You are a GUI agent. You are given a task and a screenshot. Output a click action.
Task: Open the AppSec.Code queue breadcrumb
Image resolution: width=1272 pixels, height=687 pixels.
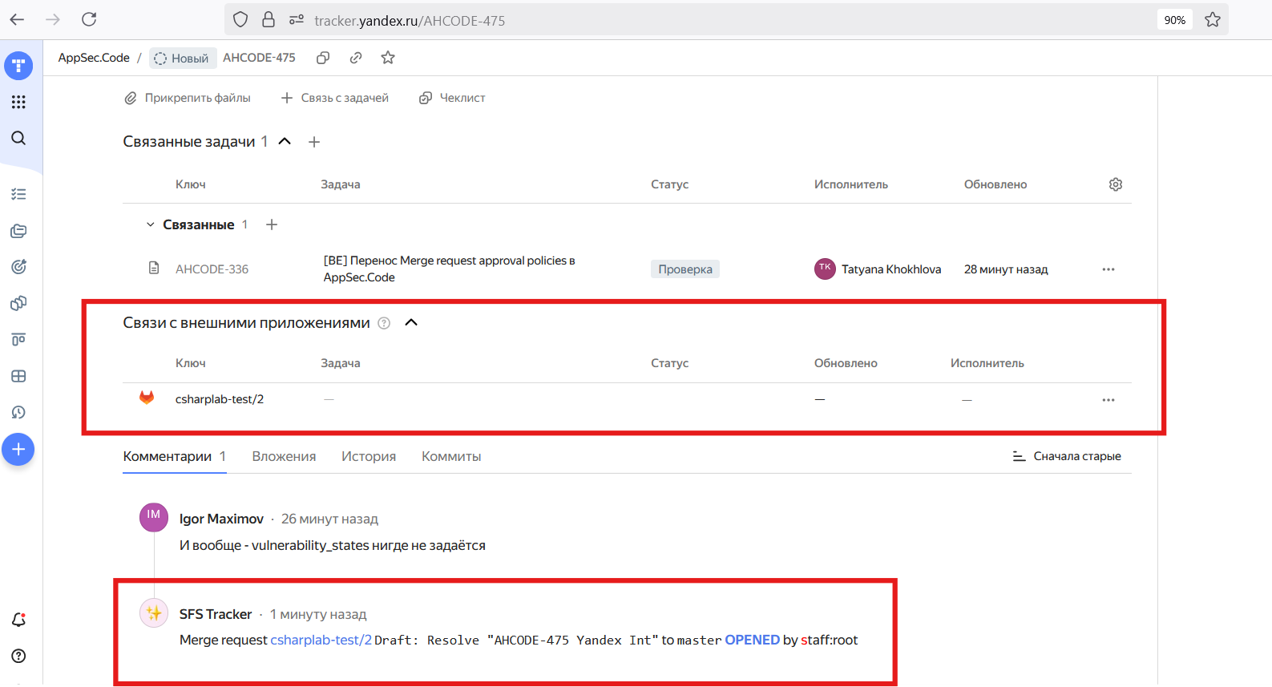coord(94,58)
